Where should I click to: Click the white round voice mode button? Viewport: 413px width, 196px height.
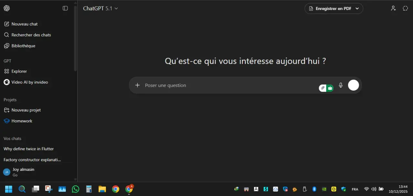(353, 85)
